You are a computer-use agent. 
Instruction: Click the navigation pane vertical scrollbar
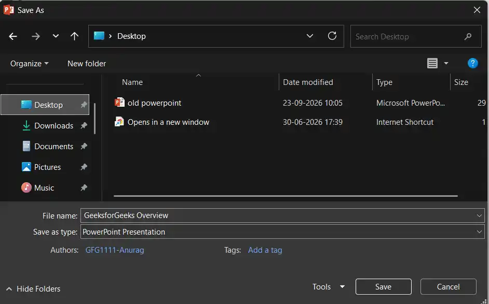click(94, 119)
